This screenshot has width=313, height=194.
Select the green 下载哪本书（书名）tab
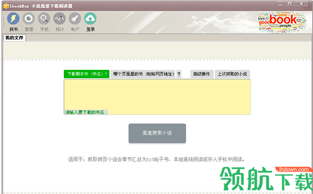coord(87,74)
